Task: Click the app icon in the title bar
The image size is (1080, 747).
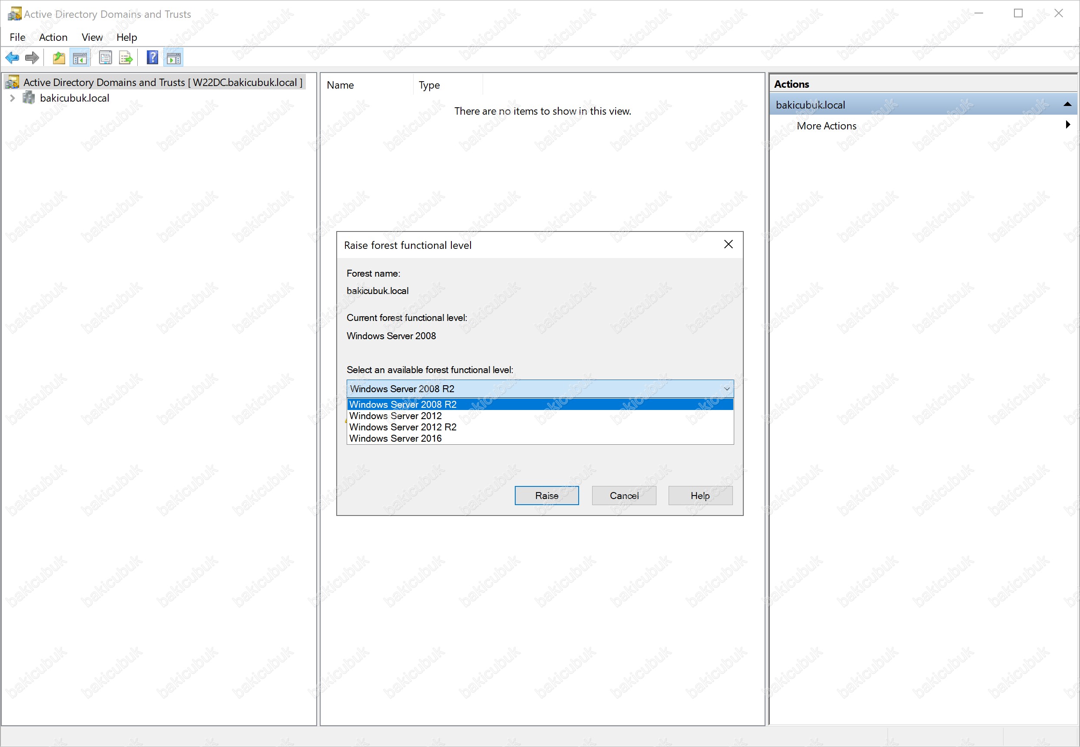Action: pyautogui.click(x=14, y=13)
